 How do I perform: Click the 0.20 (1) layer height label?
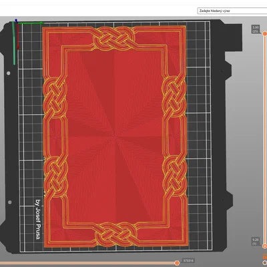[256, 242]
